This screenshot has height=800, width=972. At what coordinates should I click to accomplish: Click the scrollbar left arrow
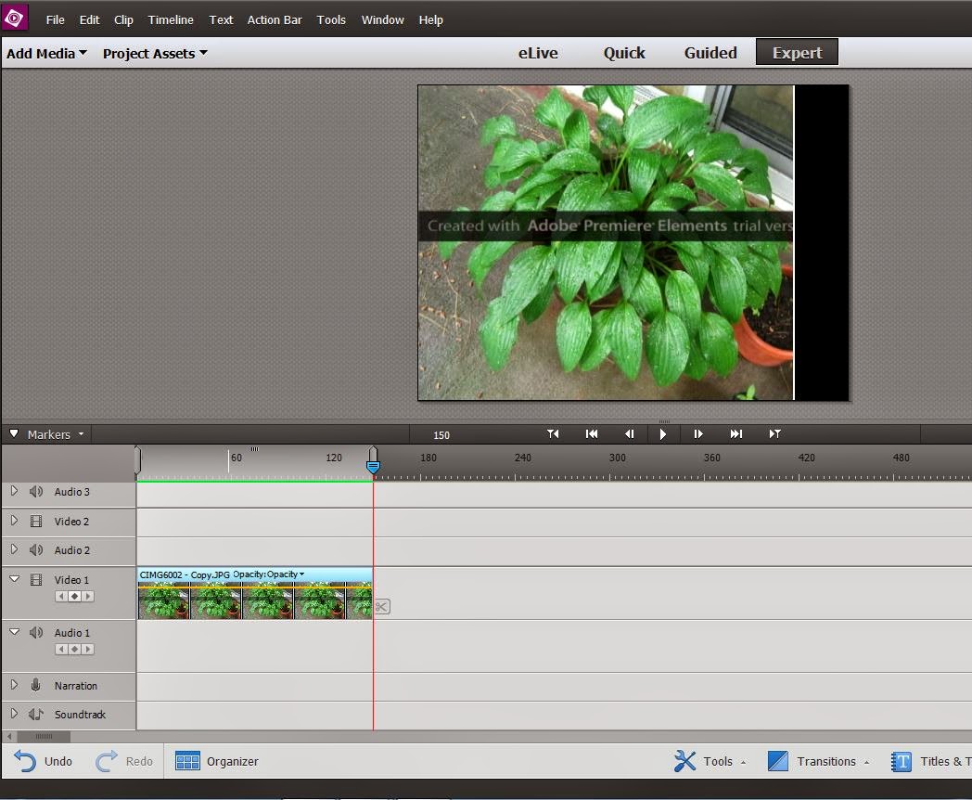pos(9,737)
